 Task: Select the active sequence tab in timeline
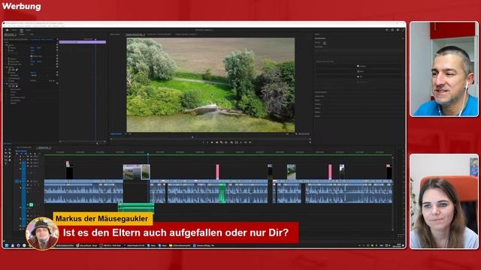click(44, 148)
